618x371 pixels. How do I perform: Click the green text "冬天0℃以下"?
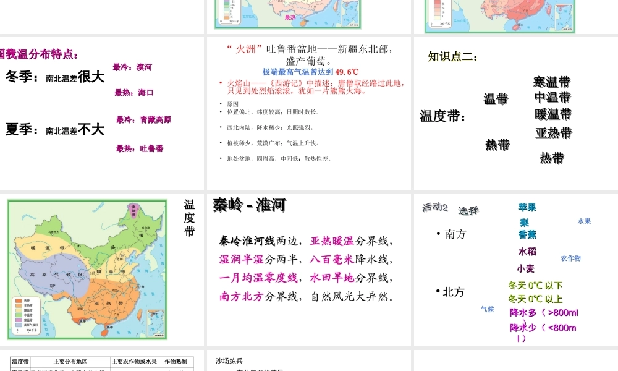coord(536,286)
